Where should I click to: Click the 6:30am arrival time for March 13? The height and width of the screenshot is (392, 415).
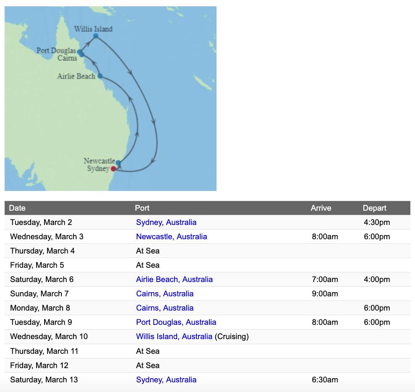tap(325, 380)
